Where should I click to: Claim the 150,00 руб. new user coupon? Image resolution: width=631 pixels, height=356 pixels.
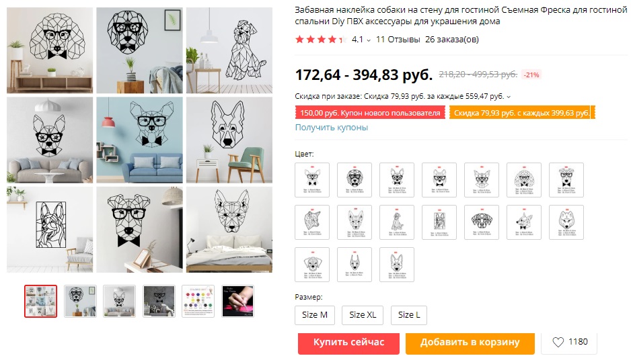370,112
